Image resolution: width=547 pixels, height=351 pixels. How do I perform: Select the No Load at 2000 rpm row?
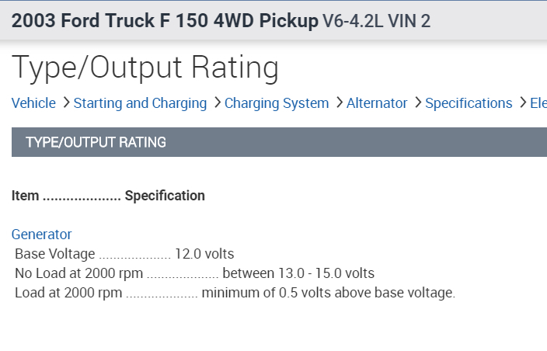click(x=194, y=273)
